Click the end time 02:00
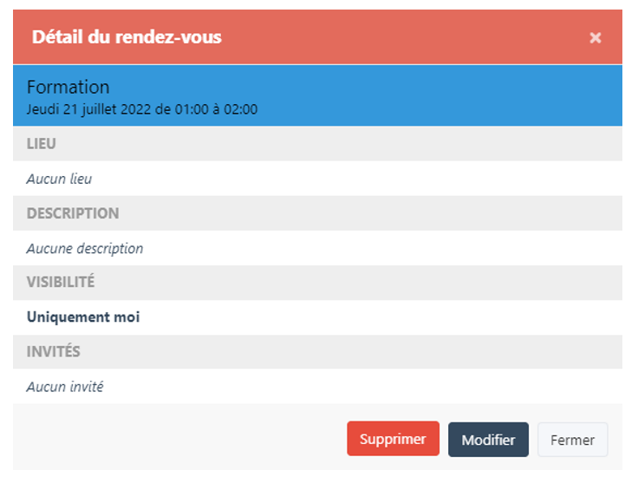Viewport: 638px width, 490px height. [241, 110]
